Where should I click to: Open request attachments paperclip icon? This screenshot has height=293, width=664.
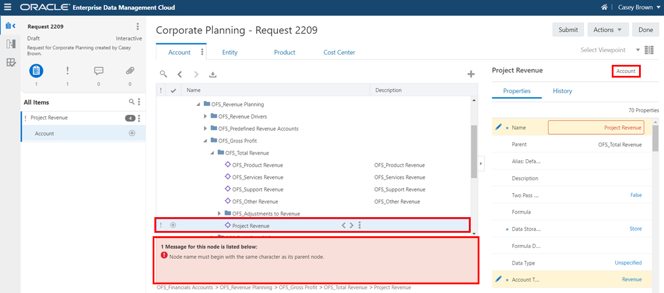point(130,71)
